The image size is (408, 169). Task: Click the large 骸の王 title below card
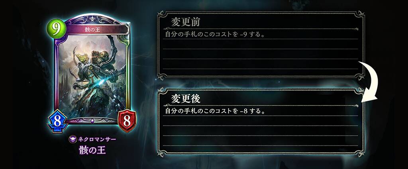92,151
